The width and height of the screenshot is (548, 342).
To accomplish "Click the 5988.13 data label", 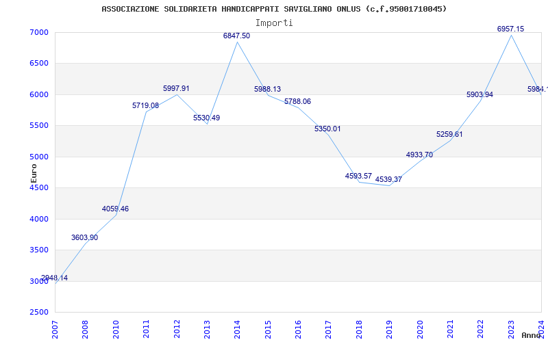I will [x=267, y=90].
